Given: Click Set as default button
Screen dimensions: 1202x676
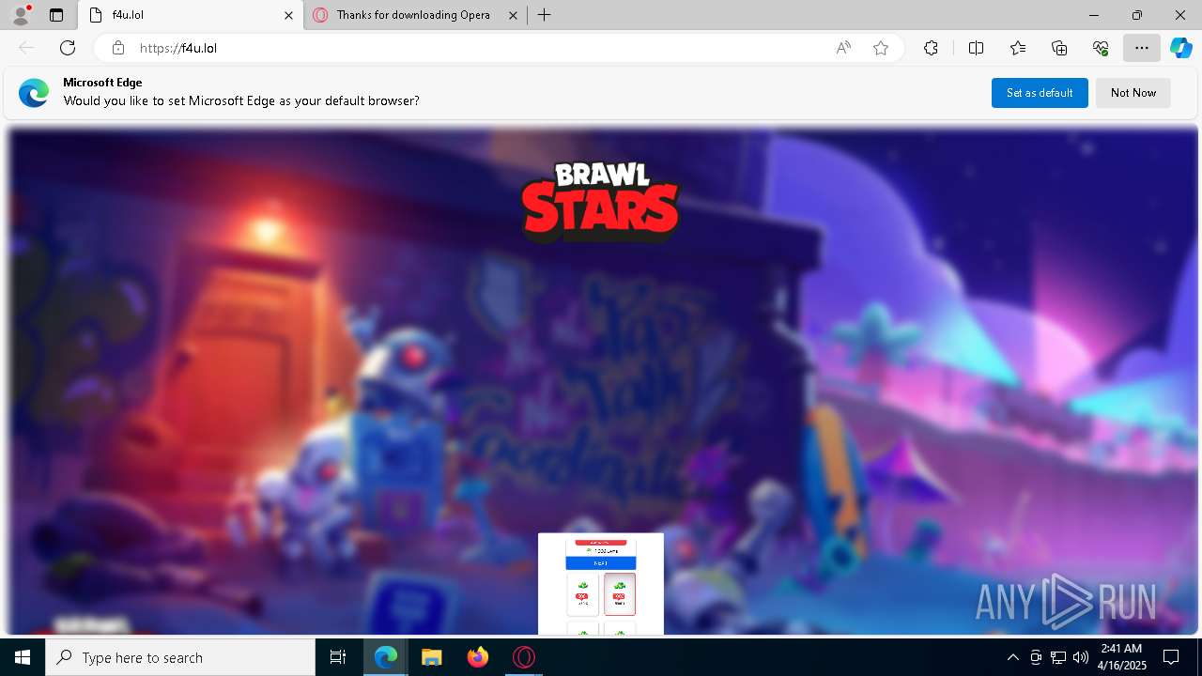Looking at the screenshot, I should coord(1040,93).
